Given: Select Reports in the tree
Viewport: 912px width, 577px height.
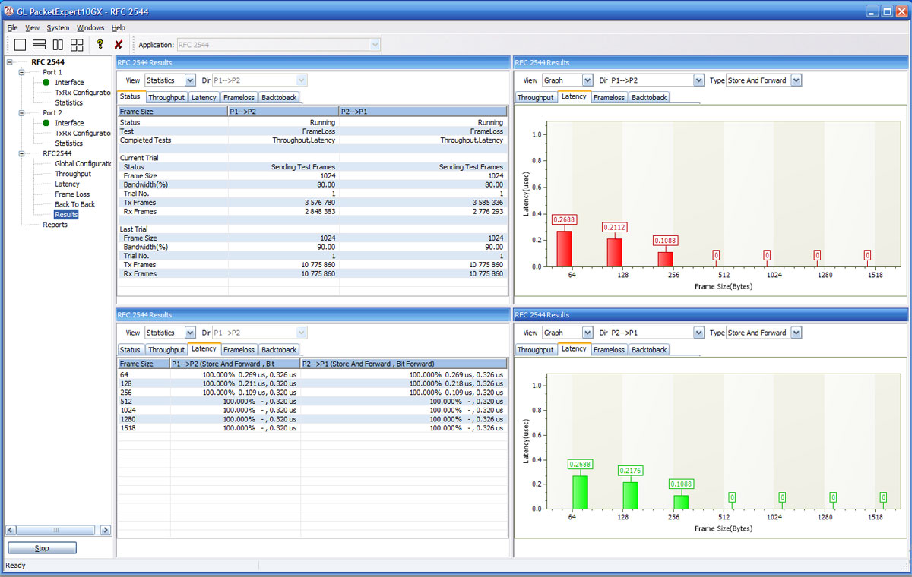Looking at the screenshot, I should click(55, 225).
